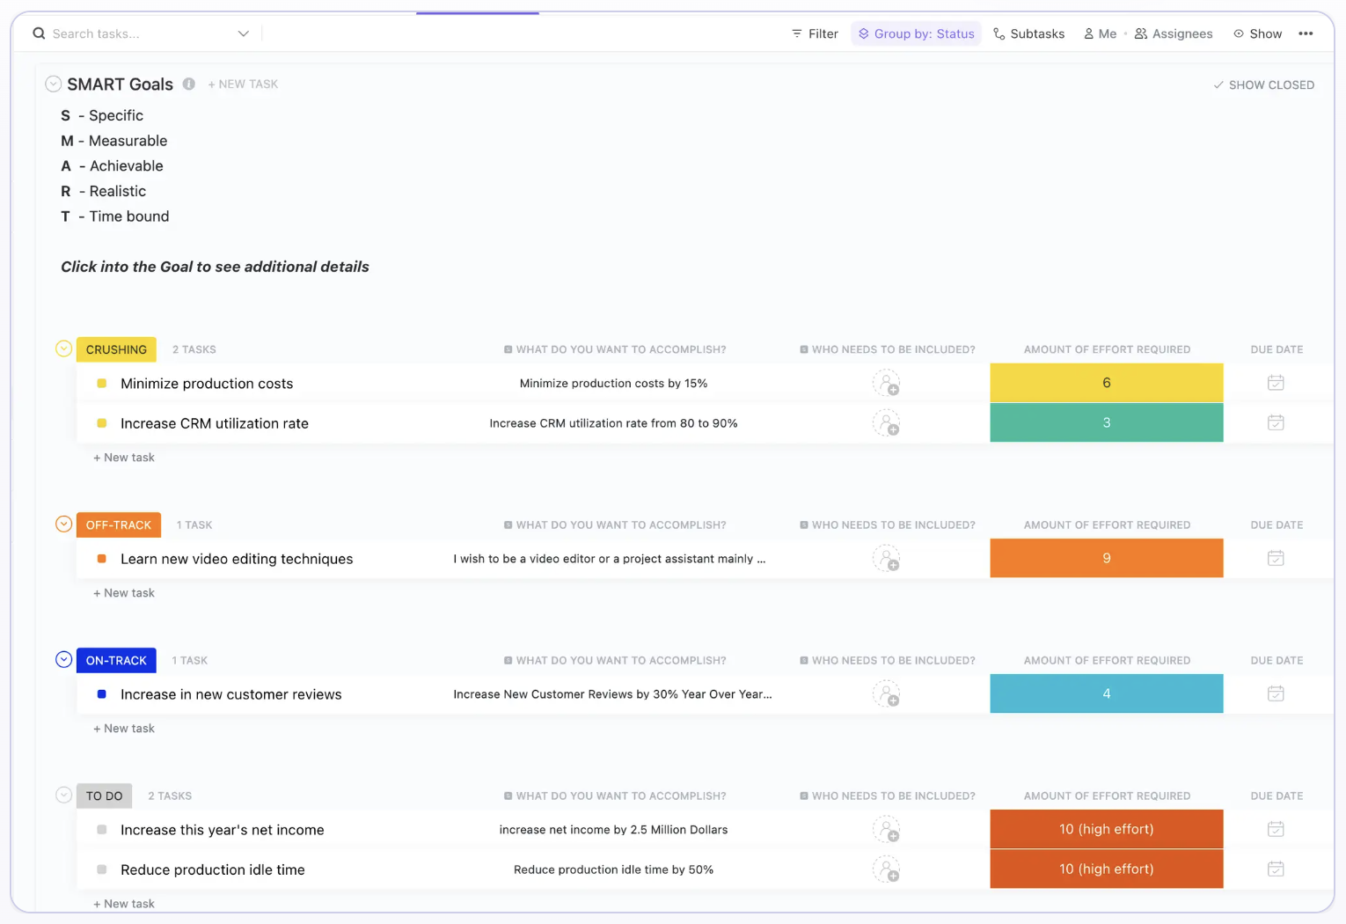Click + New task under ON-TRACK group
1346x924 pixels.
tap(124, 729)
